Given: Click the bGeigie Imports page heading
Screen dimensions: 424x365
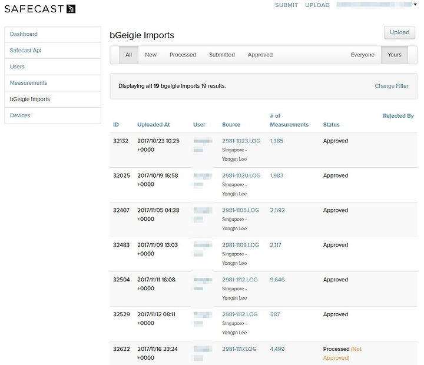Looking at the screenshot, I should pyautogui.click(x=142, y=35).
